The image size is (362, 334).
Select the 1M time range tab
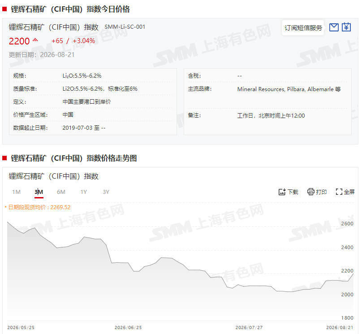pos(17,192)
